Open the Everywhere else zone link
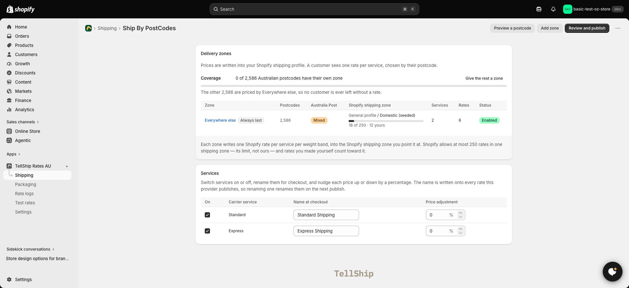This screenshot has width=629, height=288. (220, 120)
